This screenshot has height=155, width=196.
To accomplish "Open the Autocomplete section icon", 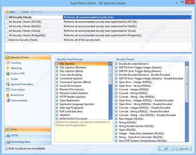I will [x=8, y=100].
